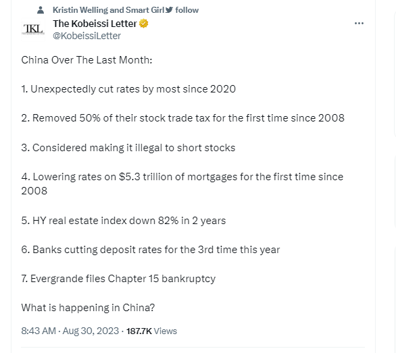Image resolution: width=396 pixels, height=353 pixels.
Task: Click the stock trade tax line
Action: (x=182, y=118)
